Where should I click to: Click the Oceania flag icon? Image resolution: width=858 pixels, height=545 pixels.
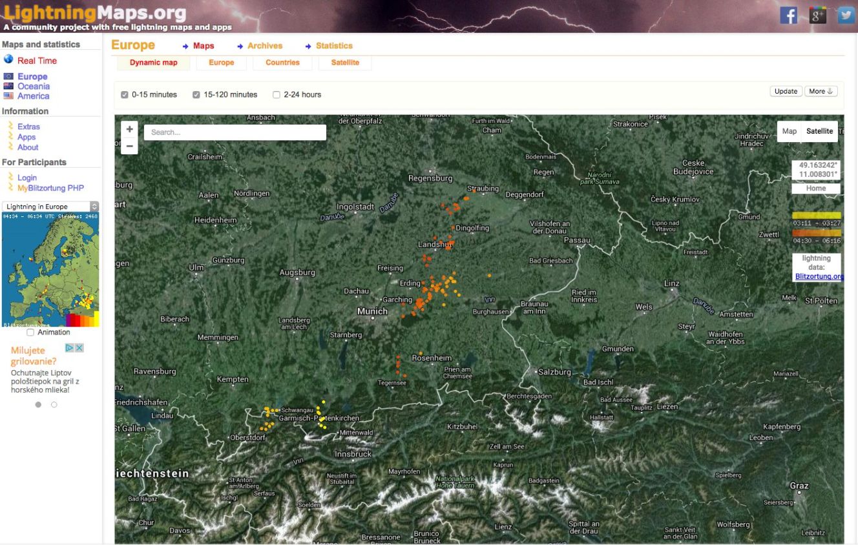[x=8, y=86]
